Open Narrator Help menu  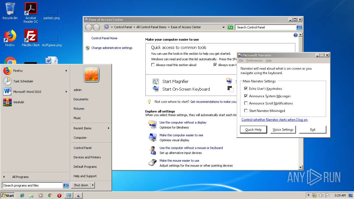269,61
